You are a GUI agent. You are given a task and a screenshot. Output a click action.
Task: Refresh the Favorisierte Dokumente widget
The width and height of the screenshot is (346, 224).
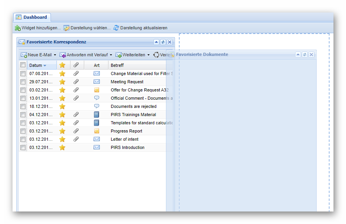[305, 54]
